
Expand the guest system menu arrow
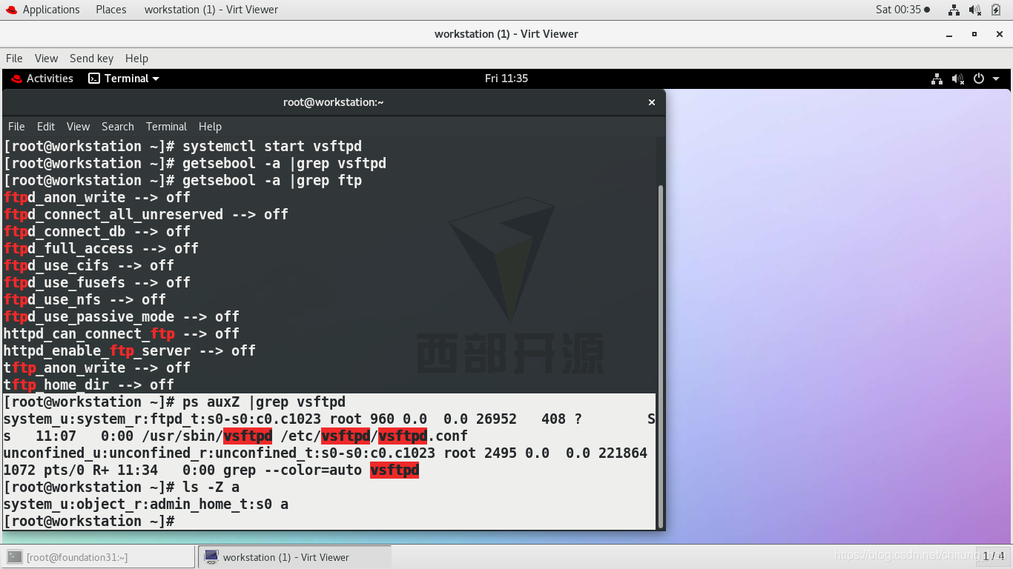pos(996,79)
